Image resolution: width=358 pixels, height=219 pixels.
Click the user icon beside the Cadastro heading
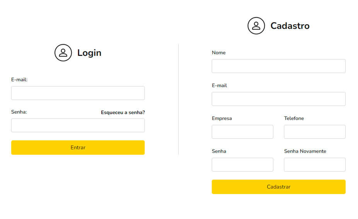point(256,26)
